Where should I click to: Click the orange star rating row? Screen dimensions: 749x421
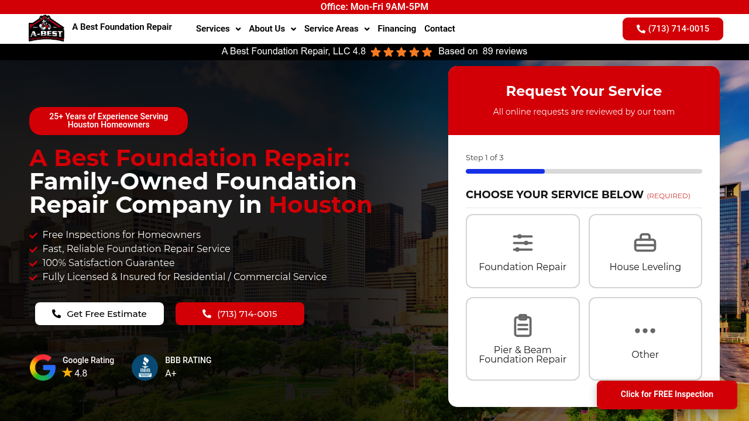[x=401, y=52]
